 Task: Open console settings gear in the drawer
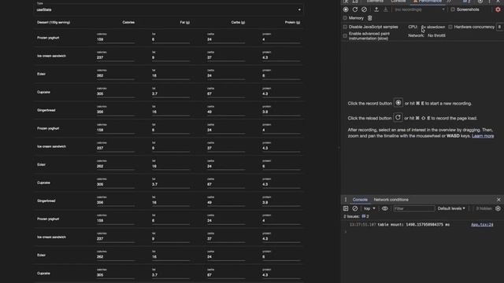(x=498, y=208)
